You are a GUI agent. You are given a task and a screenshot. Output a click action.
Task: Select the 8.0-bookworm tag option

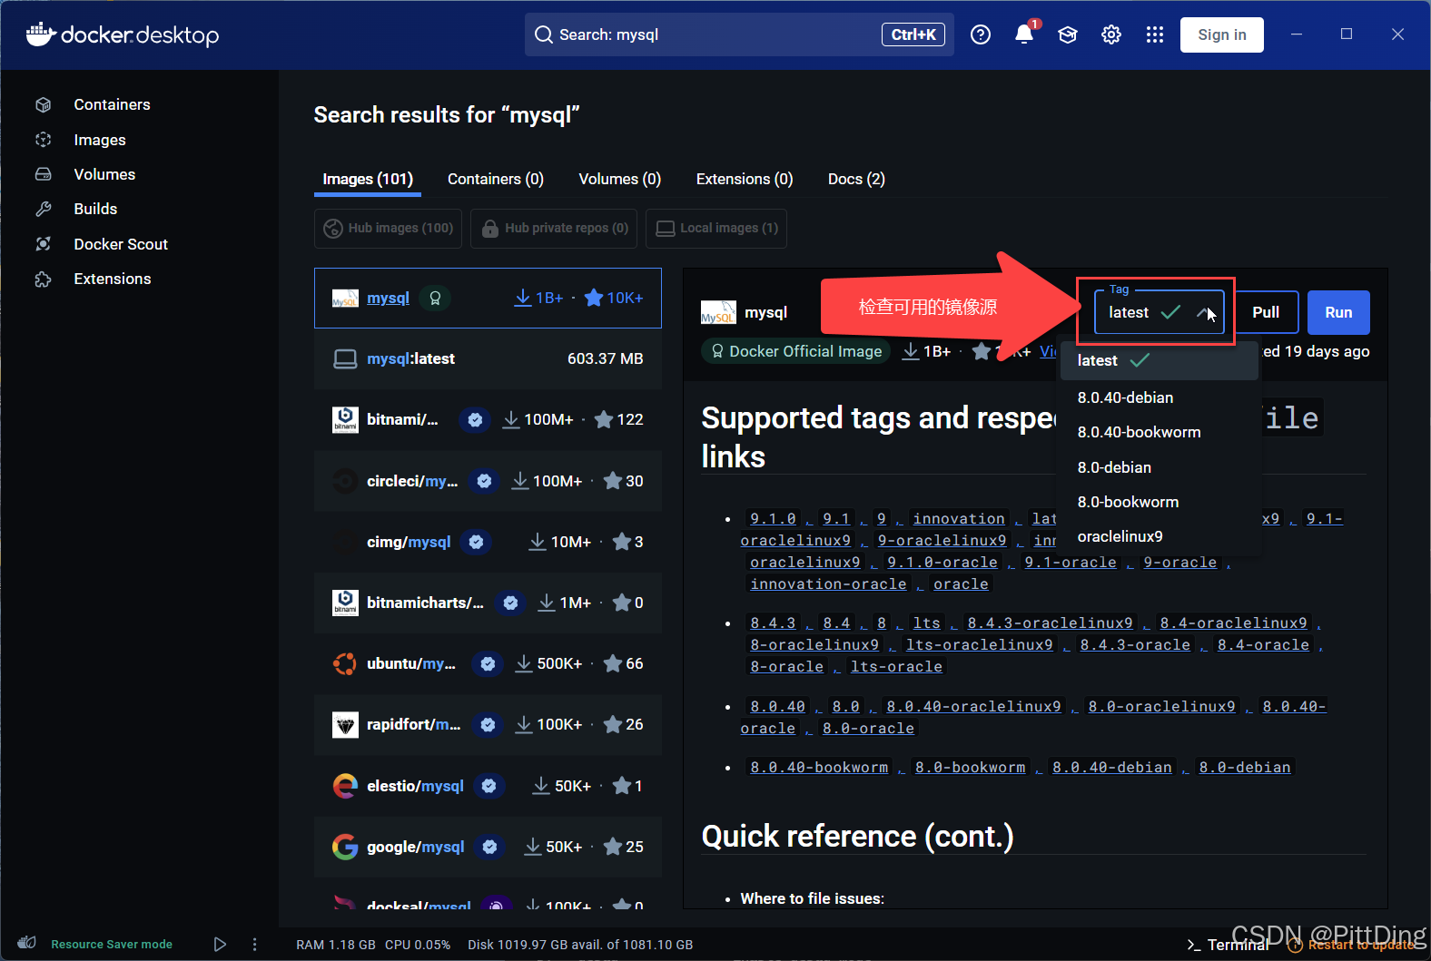pyautogui.click(x=1160, y=502)
